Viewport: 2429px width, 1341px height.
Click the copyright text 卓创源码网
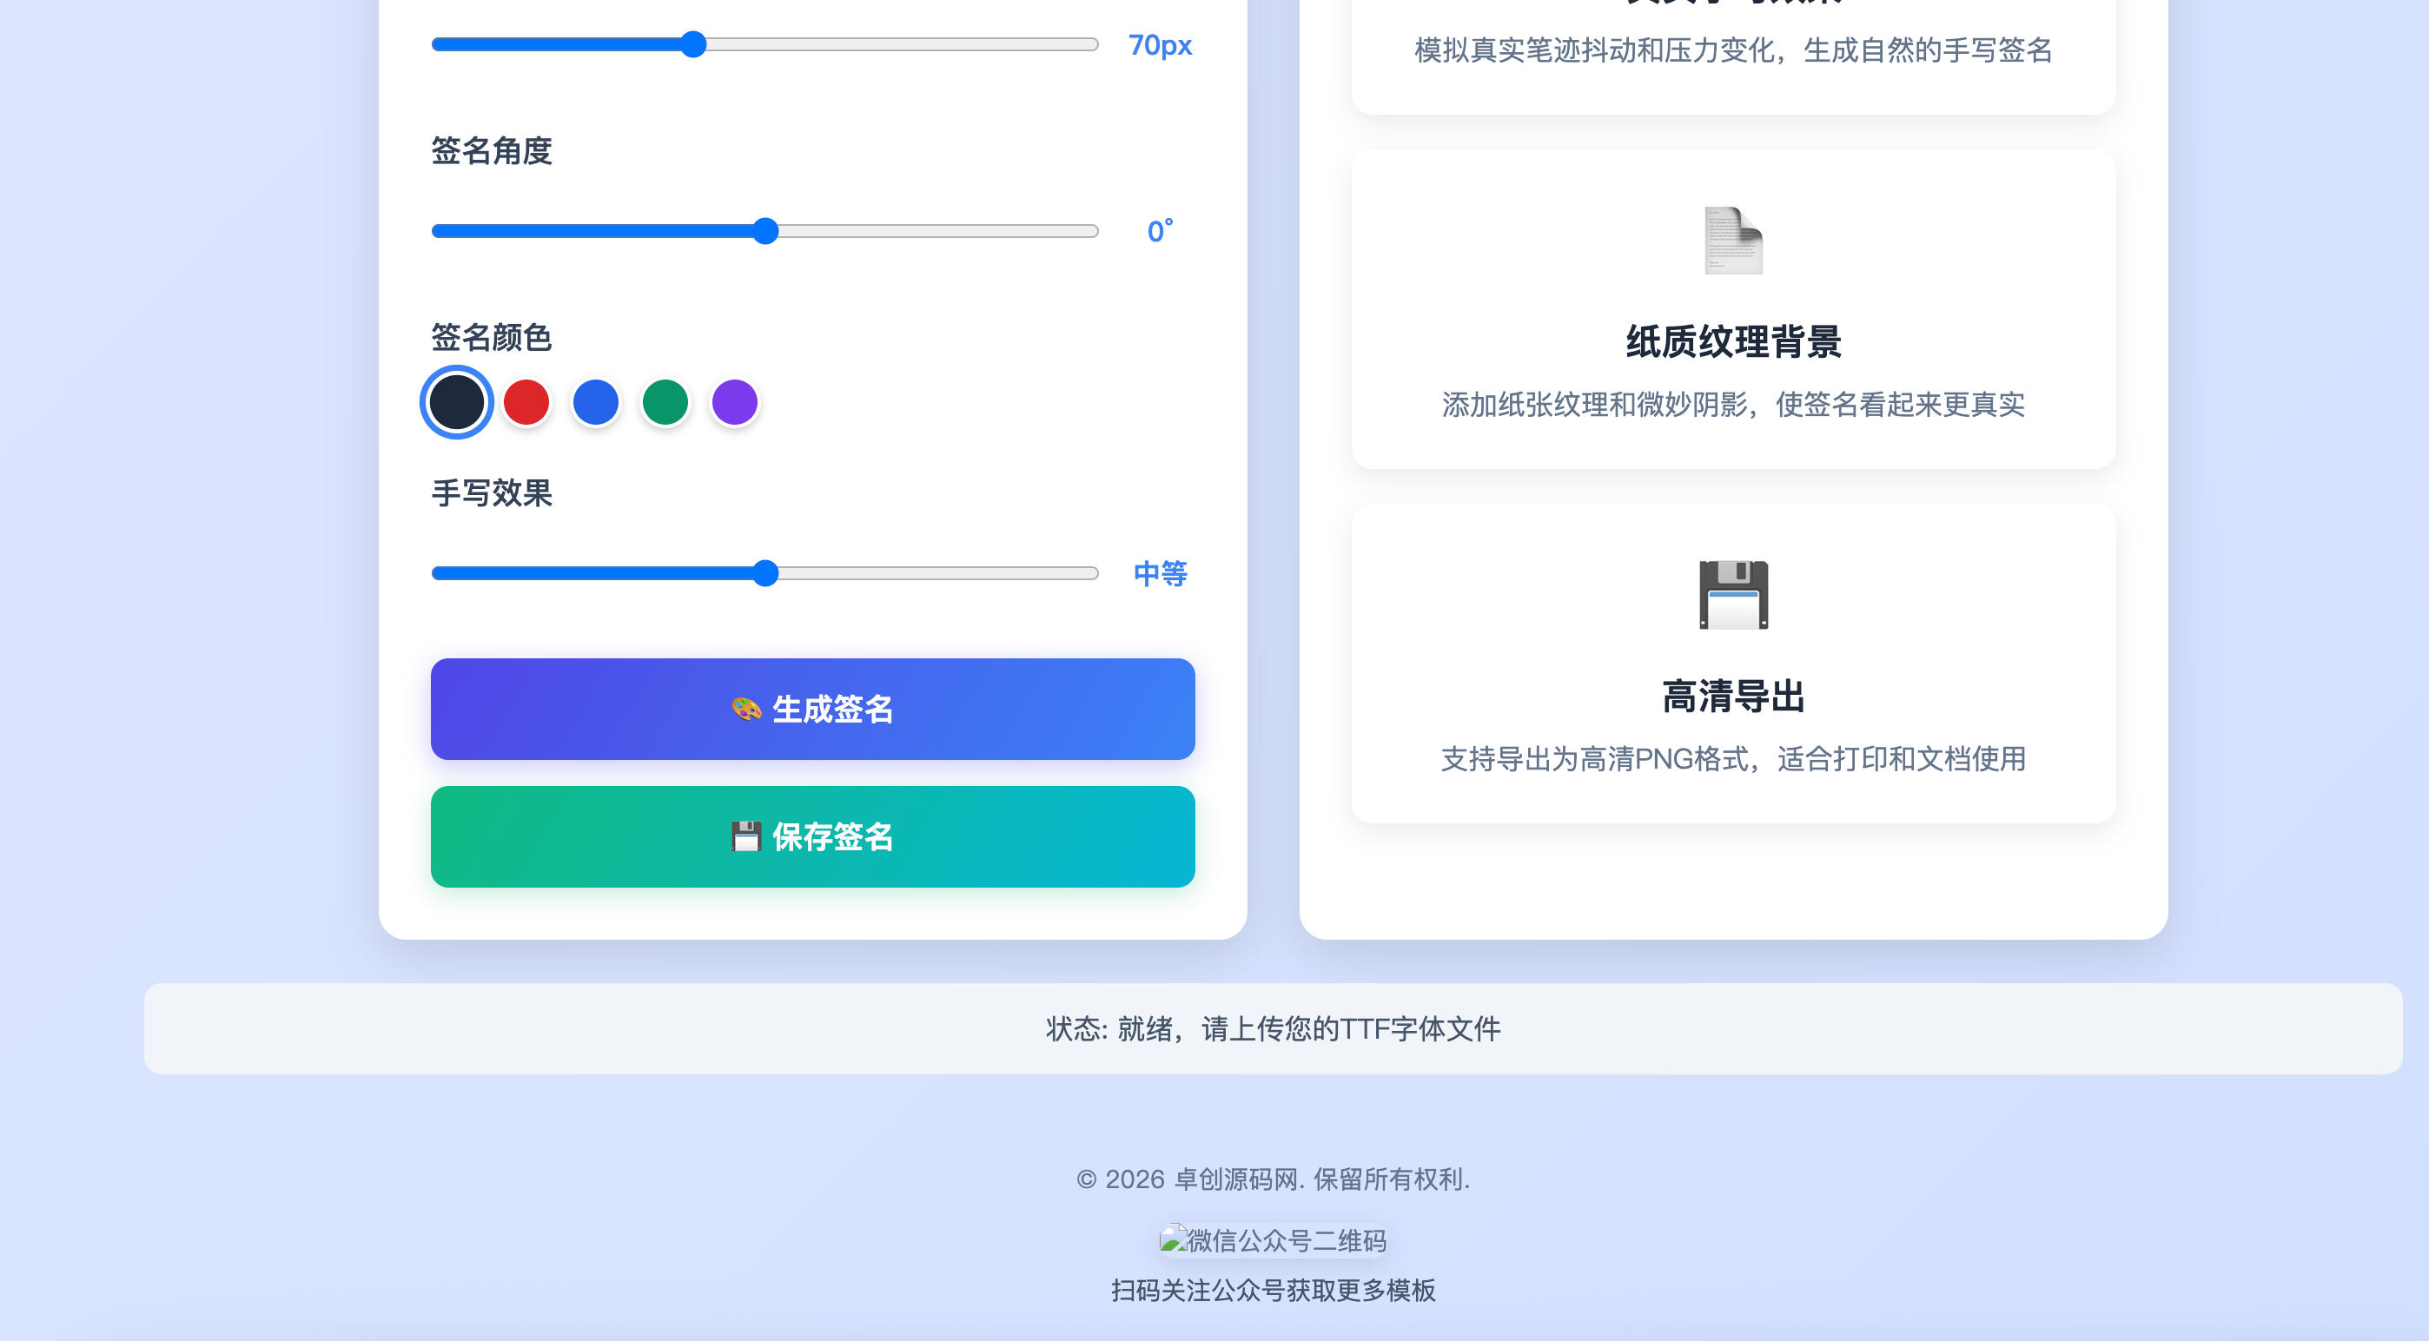pos(1236,1179)
